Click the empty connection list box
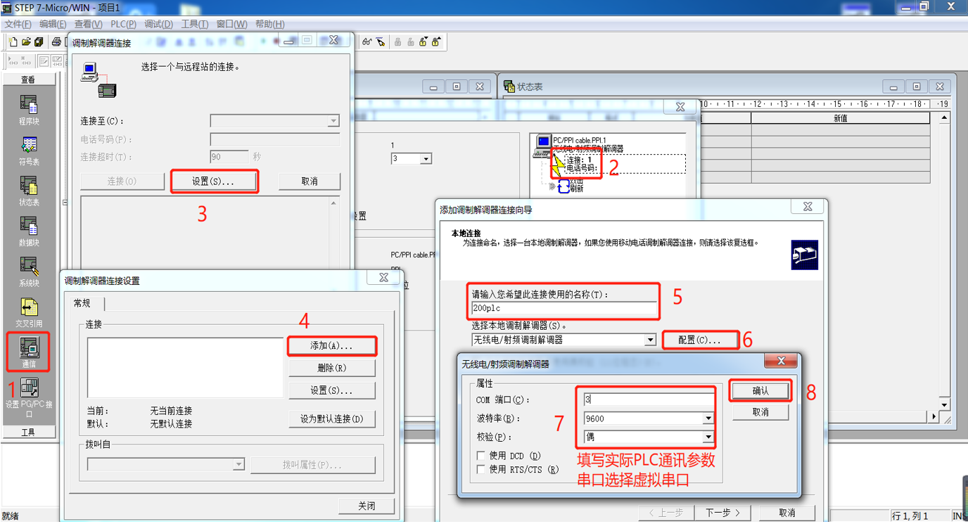This screenshot has height=524, width=968. pos(186,368)
